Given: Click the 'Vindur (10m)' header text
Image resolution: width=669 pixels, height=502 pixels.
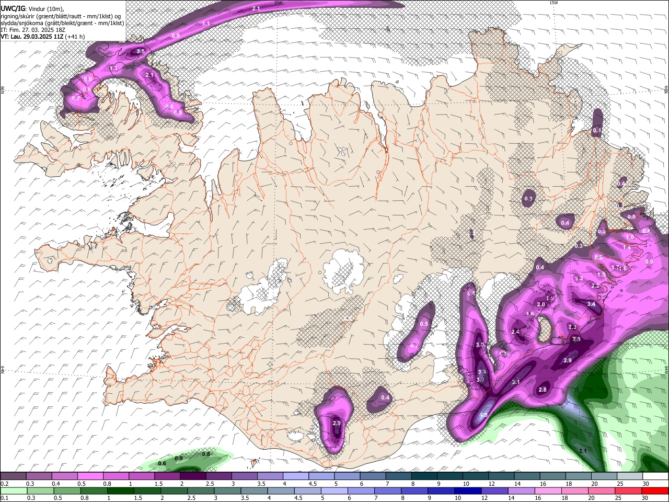Looking at the screenshot, I should (47, 9).
